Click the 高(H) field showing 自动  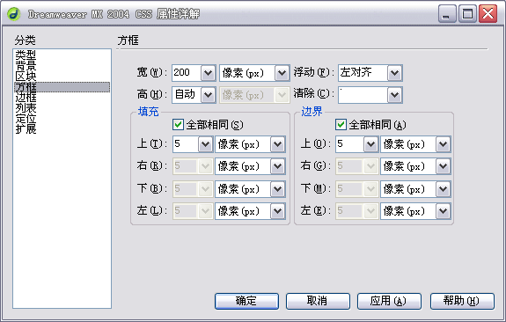[x=187, y=95]
